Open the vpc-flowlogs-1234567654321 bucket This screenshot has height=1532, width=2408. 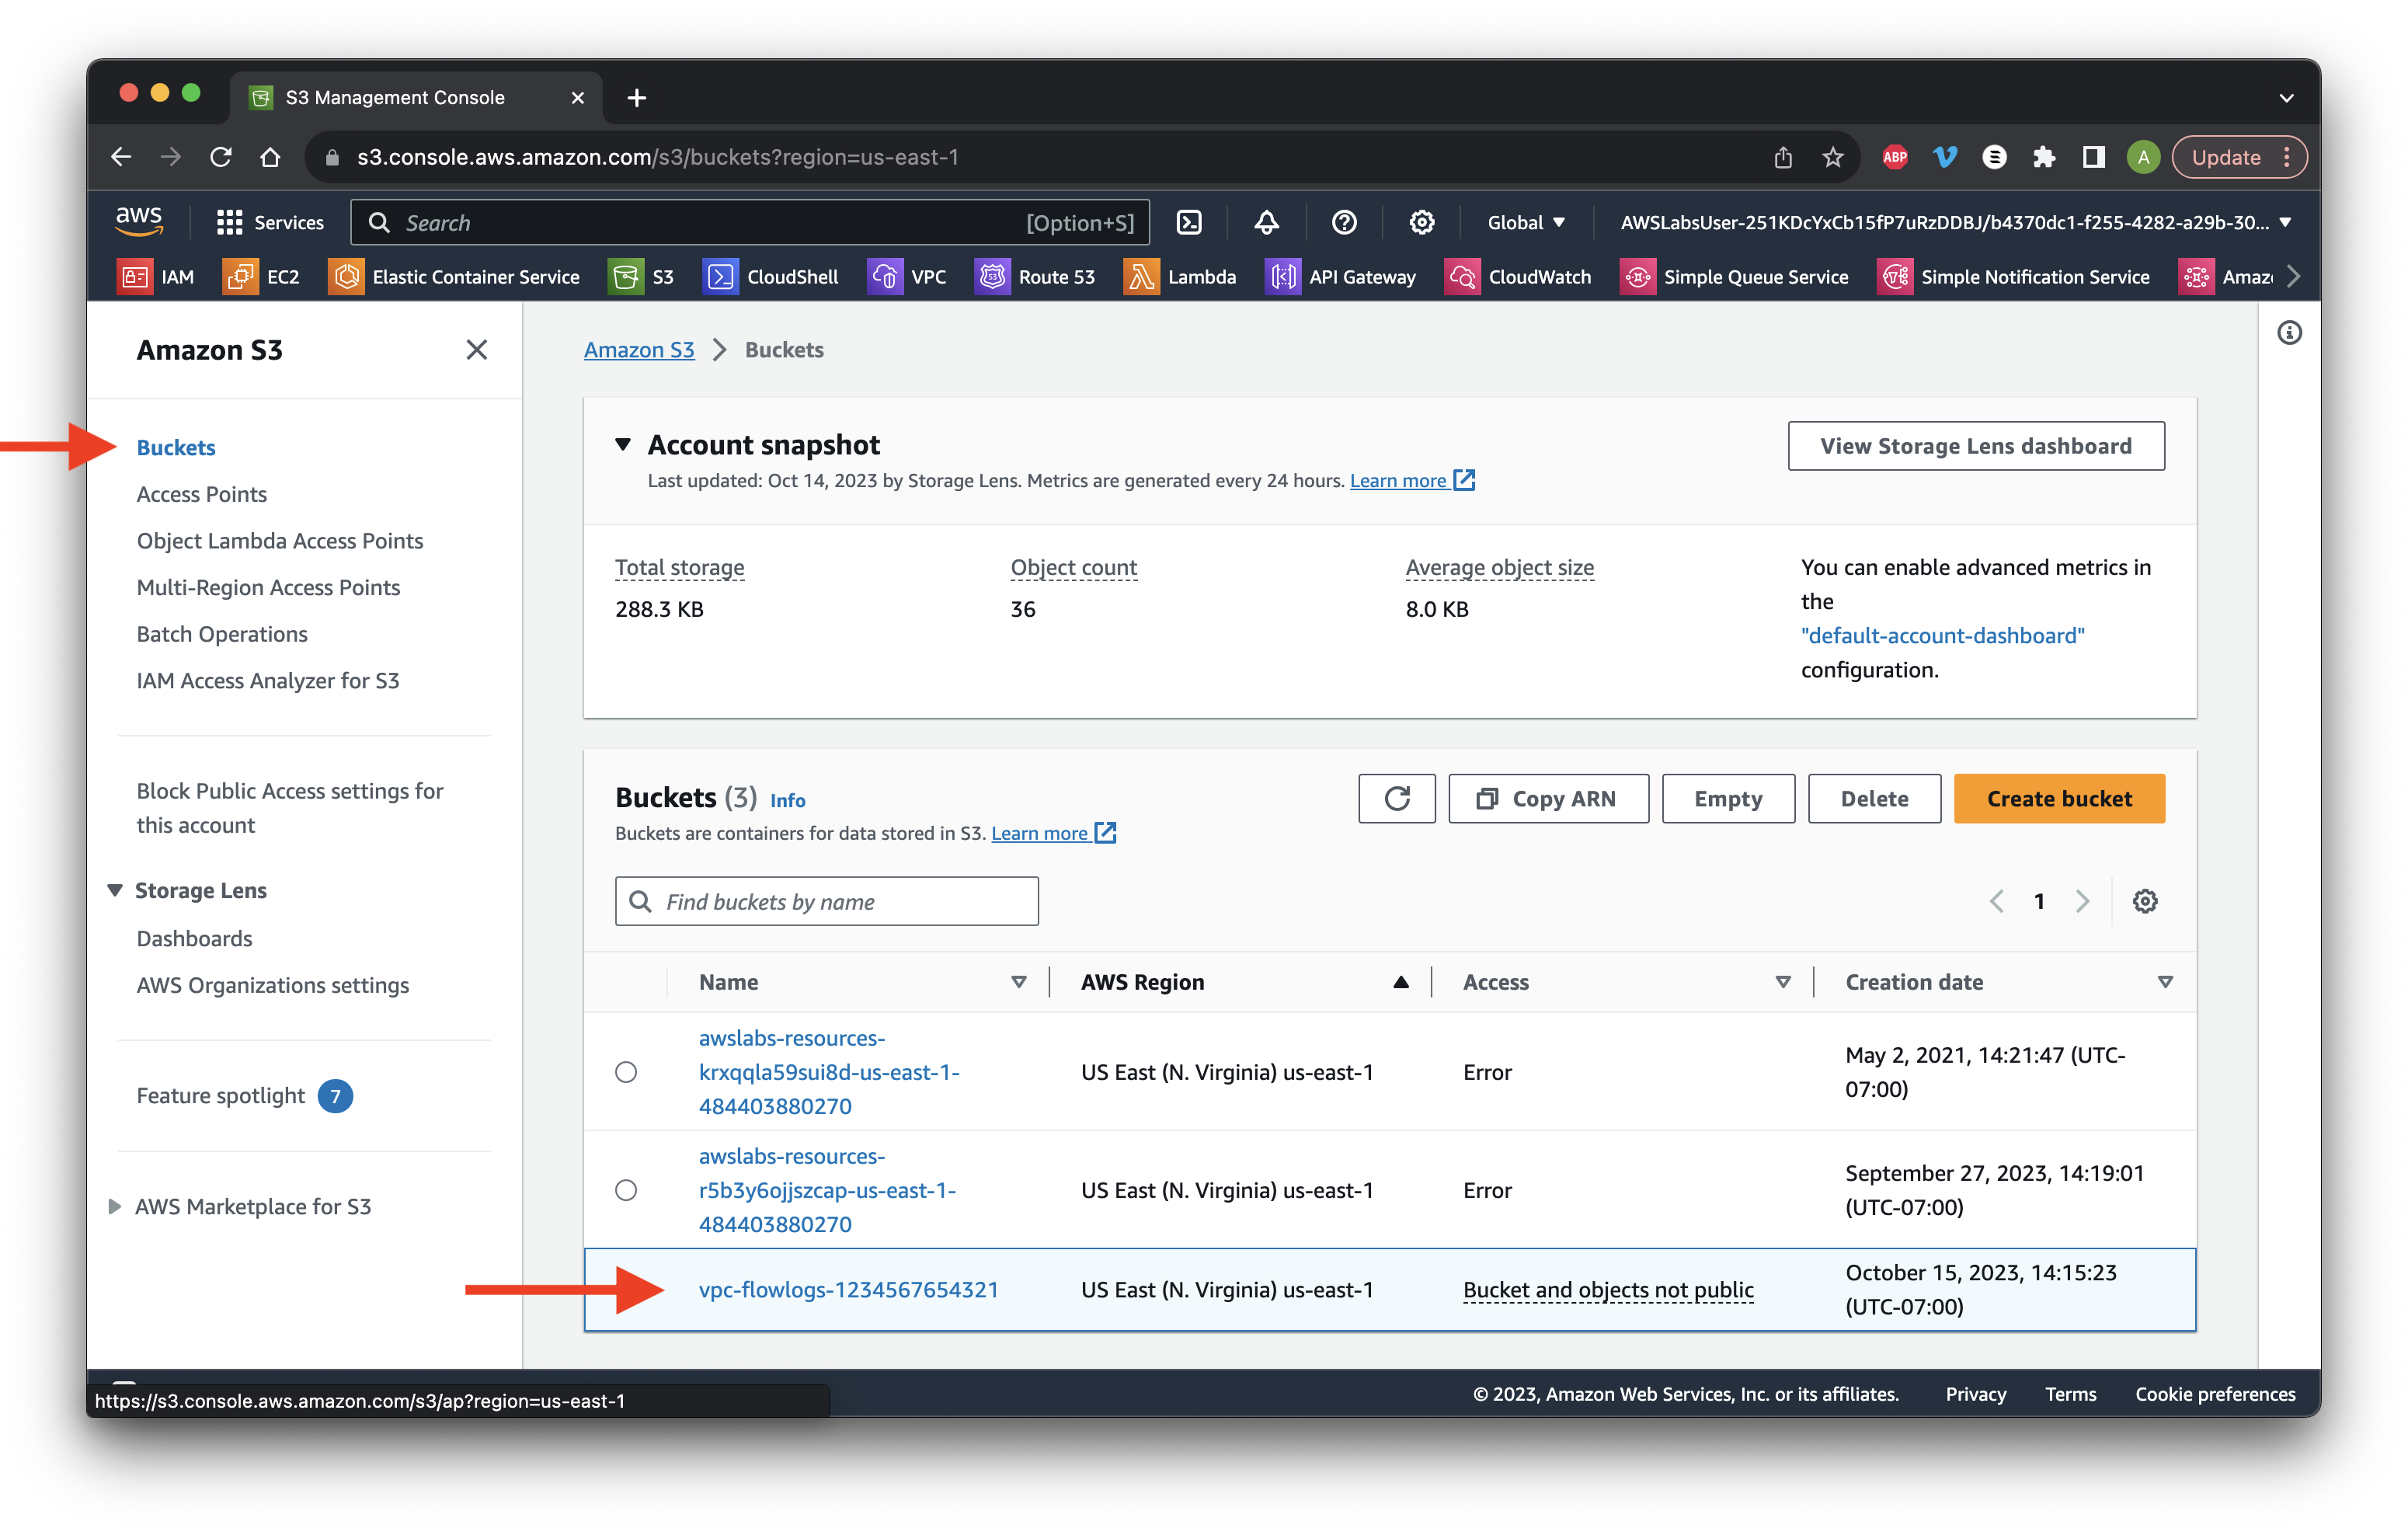click(x=848, y=1290)
